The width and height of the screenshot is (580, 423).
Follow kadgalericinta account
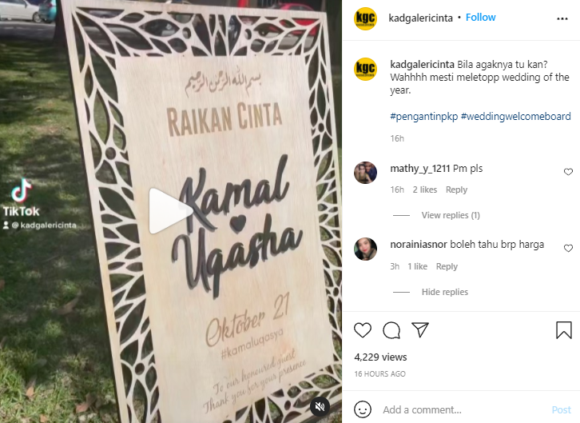pyautogui.click(x=480, y=18)
